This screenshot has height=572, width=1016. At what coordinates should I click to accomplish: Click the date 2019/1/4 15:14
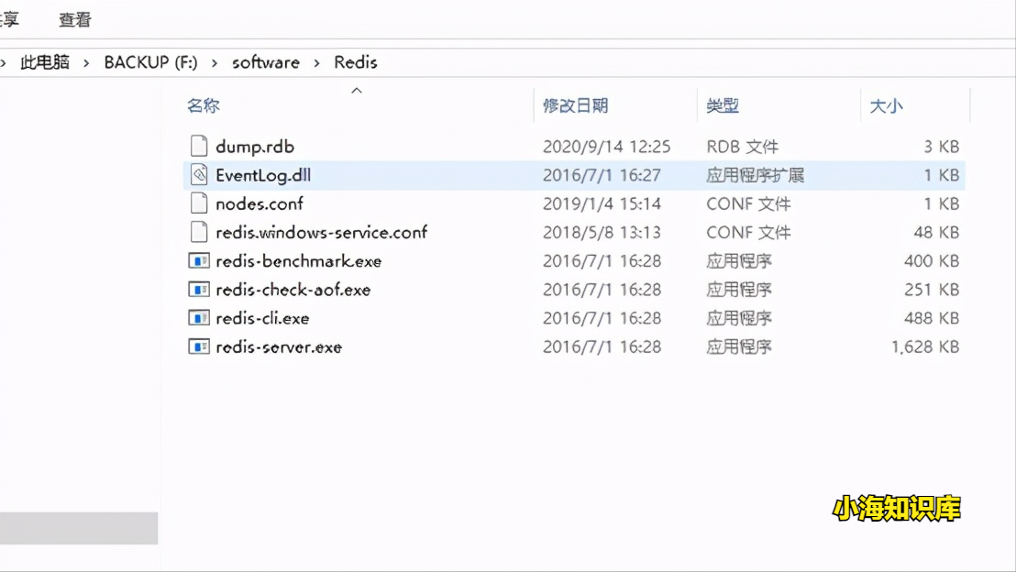(x=602, y=204)
